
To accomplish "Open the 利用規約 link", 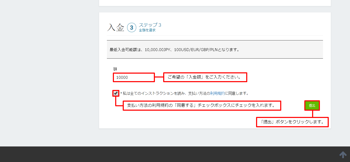I will (x=217, y=93).
